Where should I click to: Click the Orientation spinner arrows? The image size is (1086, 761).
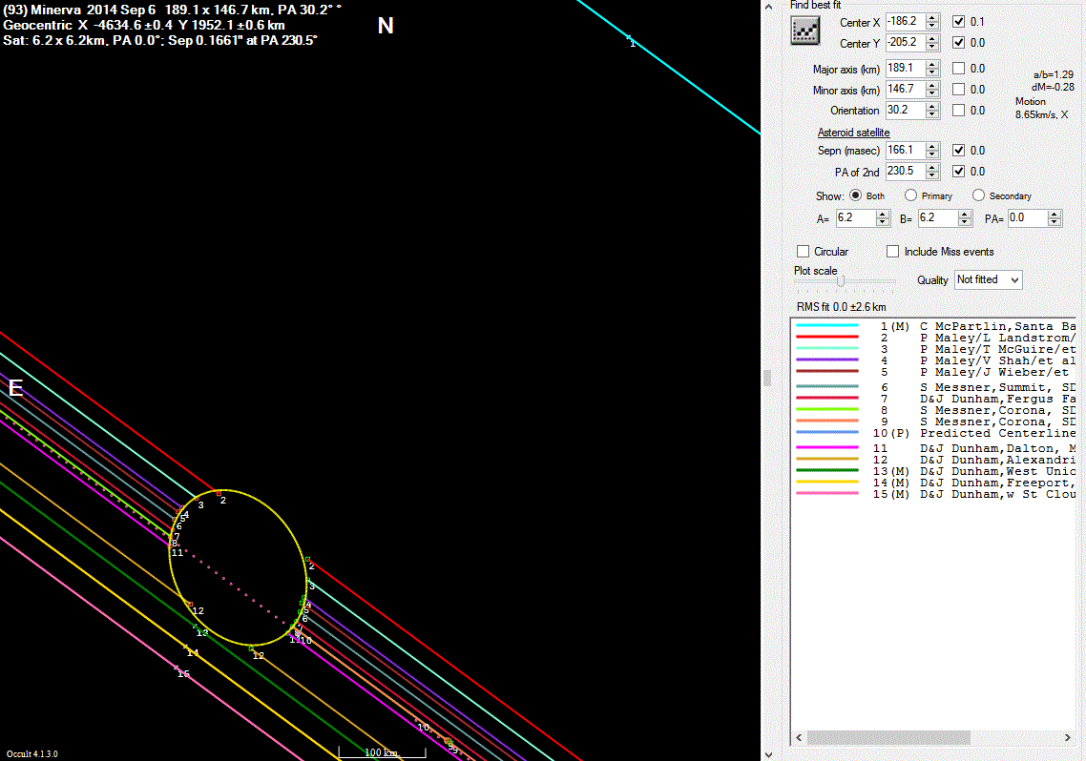tap(932, 110)
